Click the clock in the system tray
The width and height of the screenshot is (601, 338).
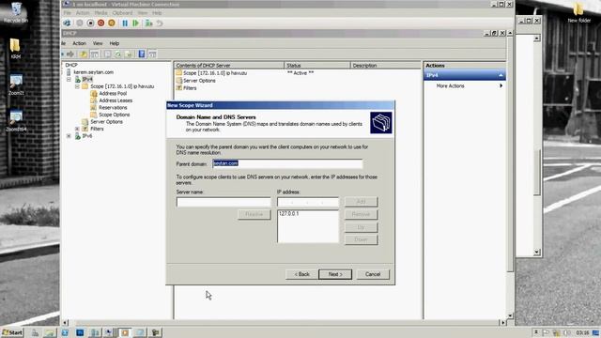(582, 332)
